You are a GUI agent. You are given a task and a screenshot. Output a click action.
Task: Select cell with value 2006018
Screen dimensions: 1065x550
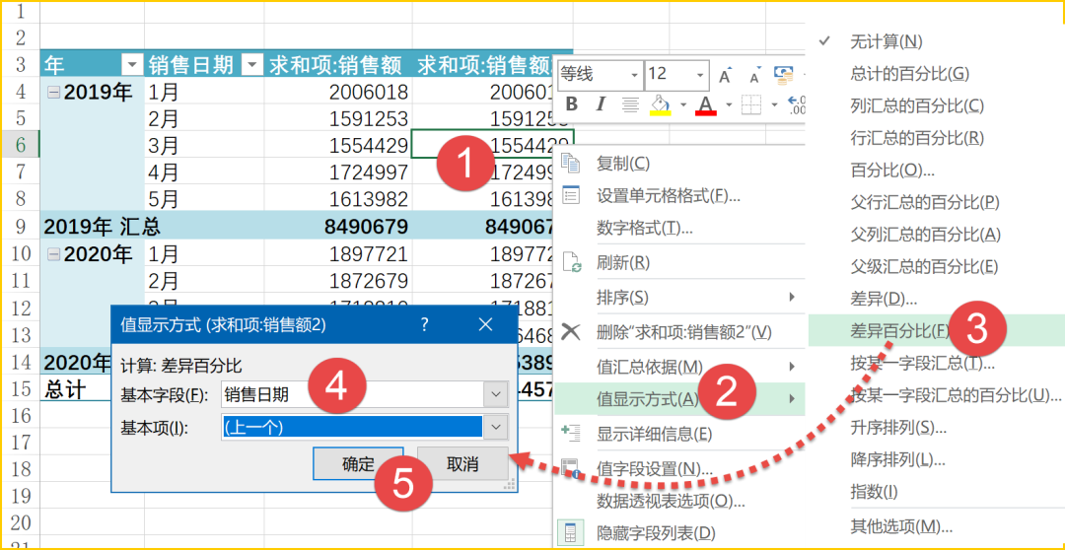point(337,92)
